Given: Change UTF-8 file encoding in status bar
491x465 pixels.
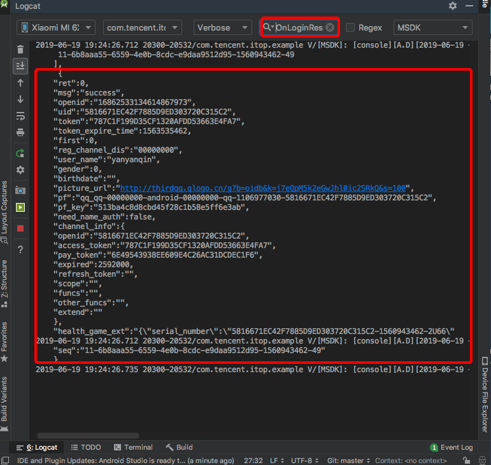Looking at the screenshot, I should pyautogui.click(x=304, y=461).
